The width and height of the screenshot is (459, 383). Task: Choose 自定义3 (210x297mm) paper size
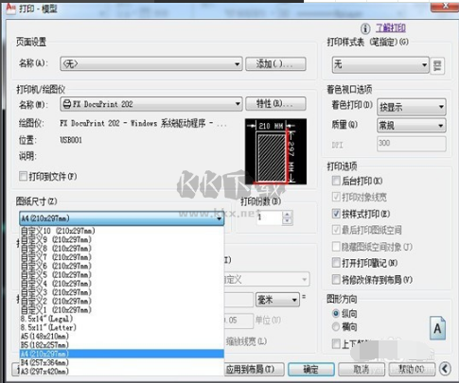click(122, 292)
